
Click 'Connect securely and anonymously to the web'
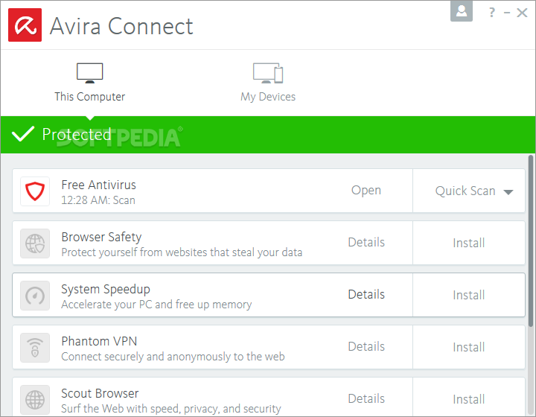click(x=173, y=357)
